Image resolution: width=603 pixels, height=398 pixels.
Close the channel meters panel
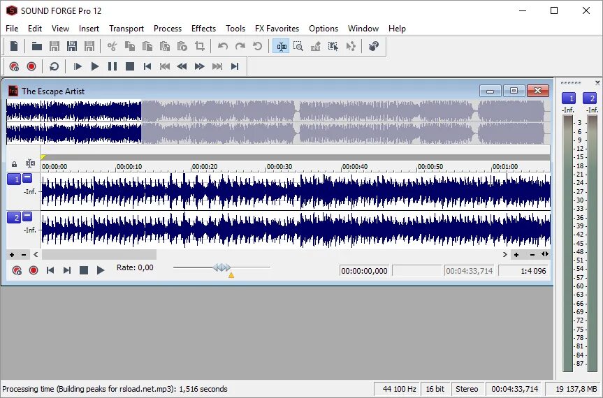597,82
